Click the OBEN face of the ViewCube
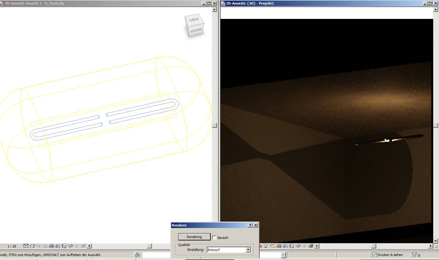 pyautogui.click(x=194, y=20)
